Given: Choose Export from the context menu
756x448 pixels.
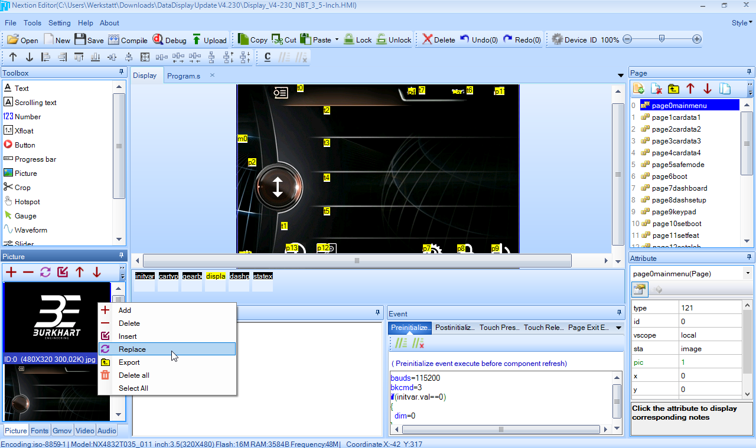Looking at the screenshot, I should coord(129,362).
